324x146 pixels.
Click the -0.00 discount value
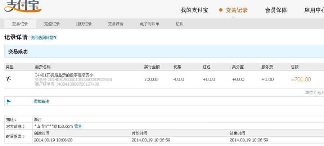[x=179, y=79]
